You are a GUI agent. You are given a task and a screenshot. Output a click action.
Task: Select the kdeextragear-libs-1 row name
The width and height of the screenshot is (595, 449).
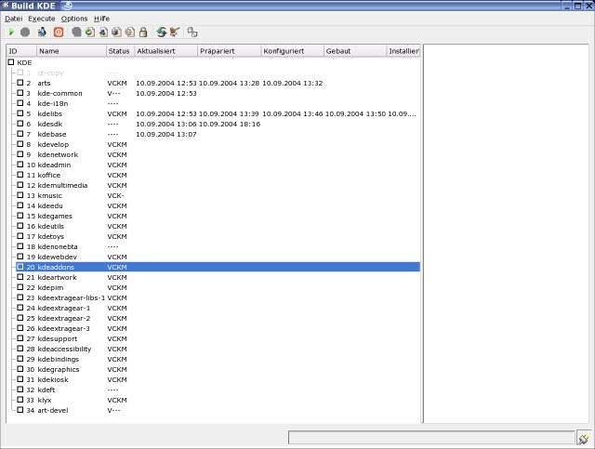pos(72,298)
